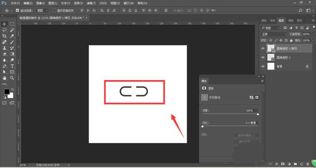Choose the Lasso tool
This screenshot has height=168, width=316.
coord(5,30)
